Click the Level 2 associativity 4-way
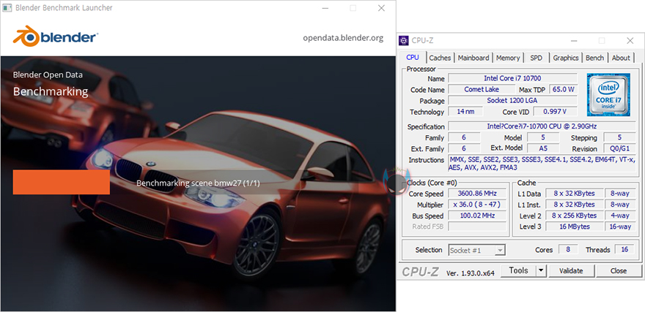Image resolution: width=645 pixels, height=312 pixels. click(x=619, y=216)
